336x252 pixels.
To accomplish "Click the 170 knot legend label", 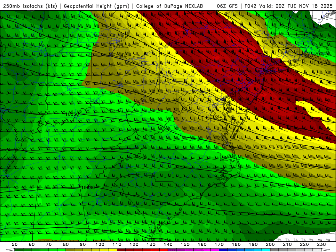I will 219,244.
